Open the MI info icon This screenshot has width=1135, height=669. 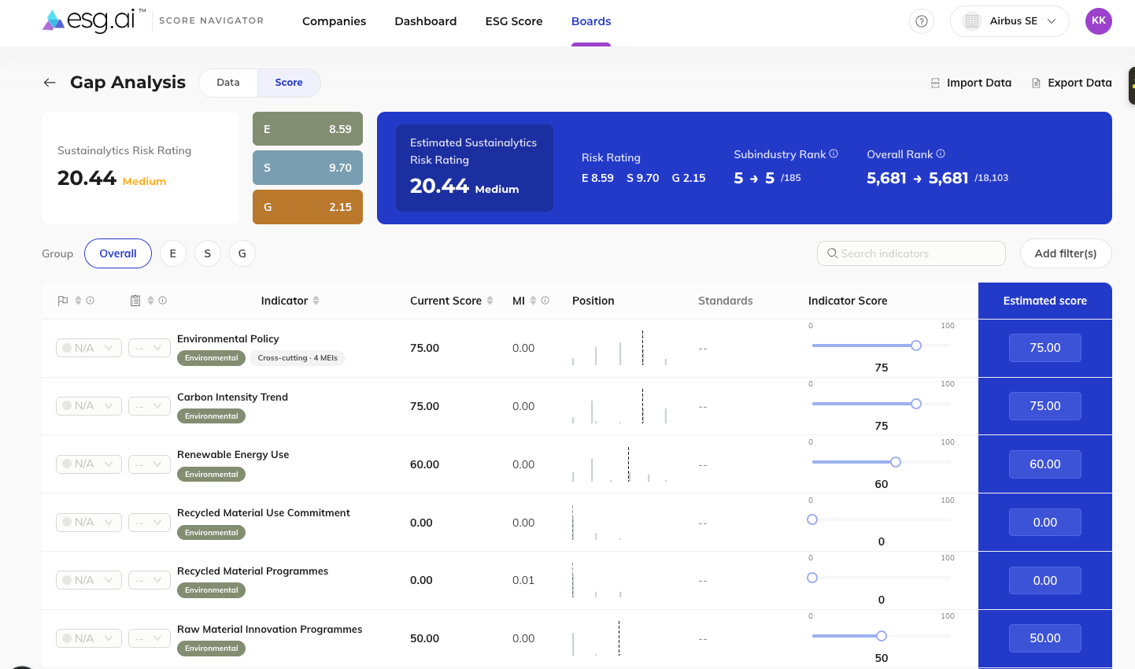pyautogui.click(x=545, y=301)
